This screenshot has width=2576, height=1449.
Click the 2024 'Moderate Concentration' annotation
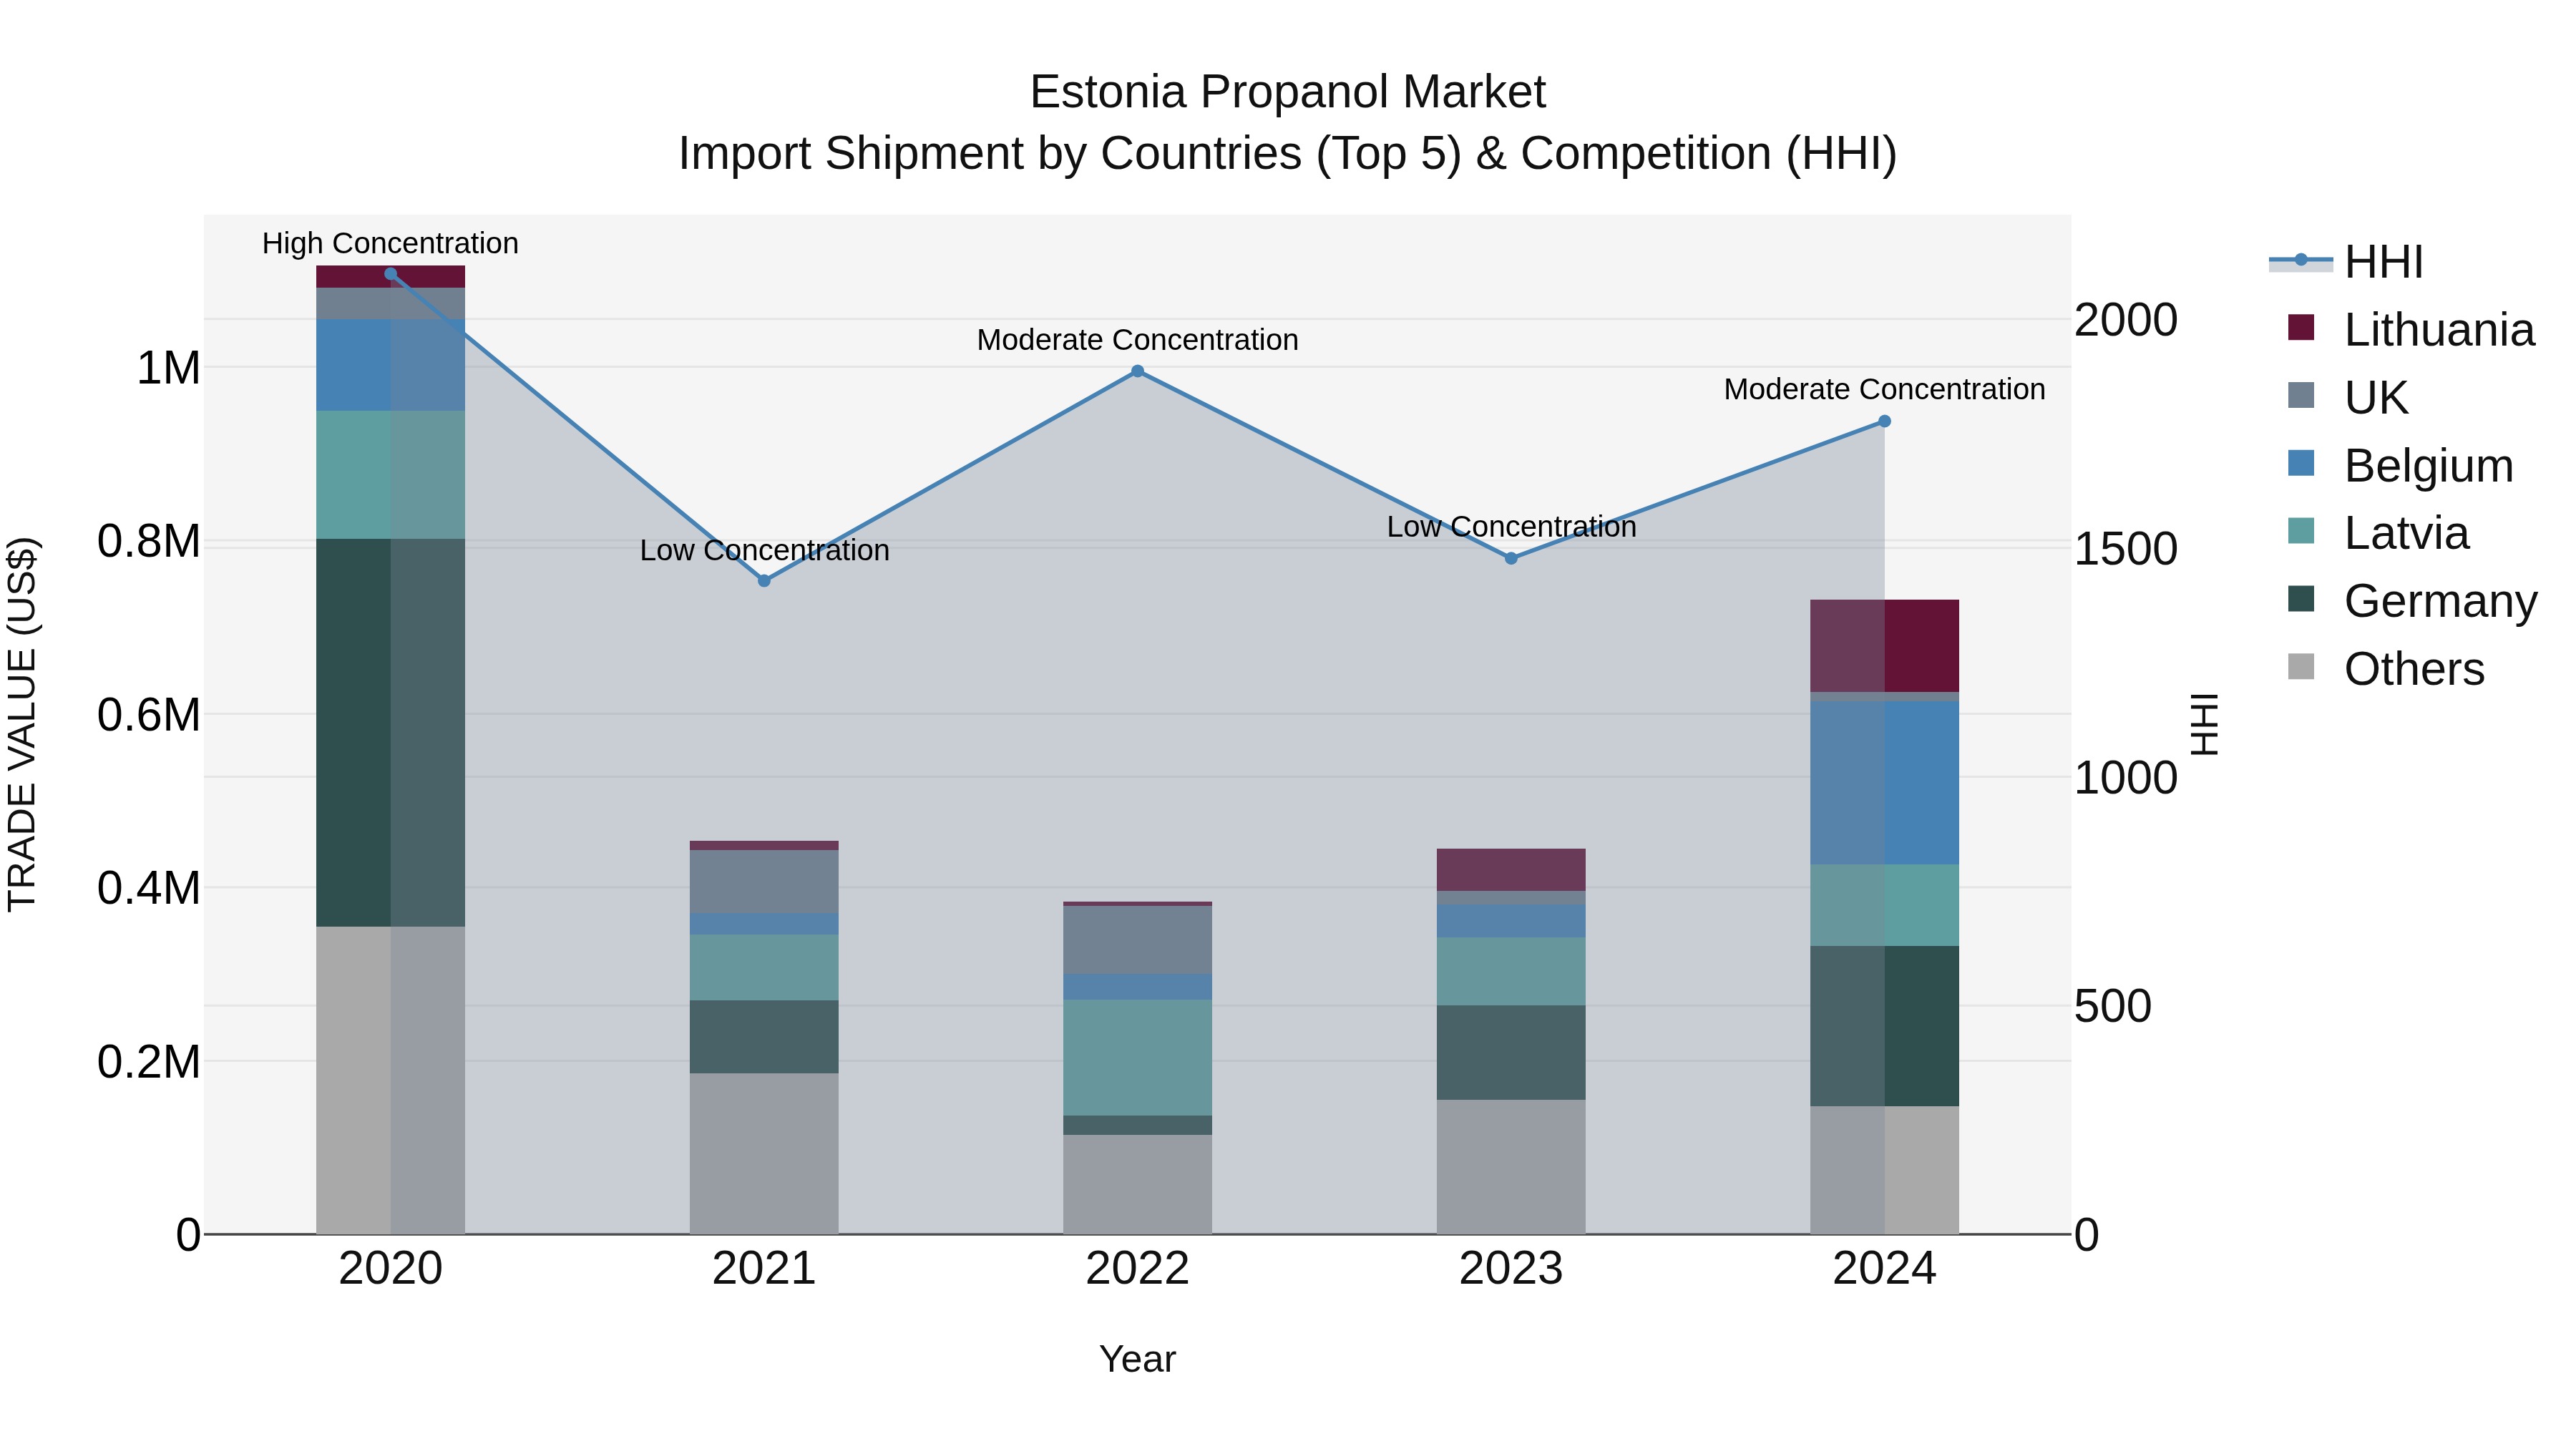[1885, 390]
